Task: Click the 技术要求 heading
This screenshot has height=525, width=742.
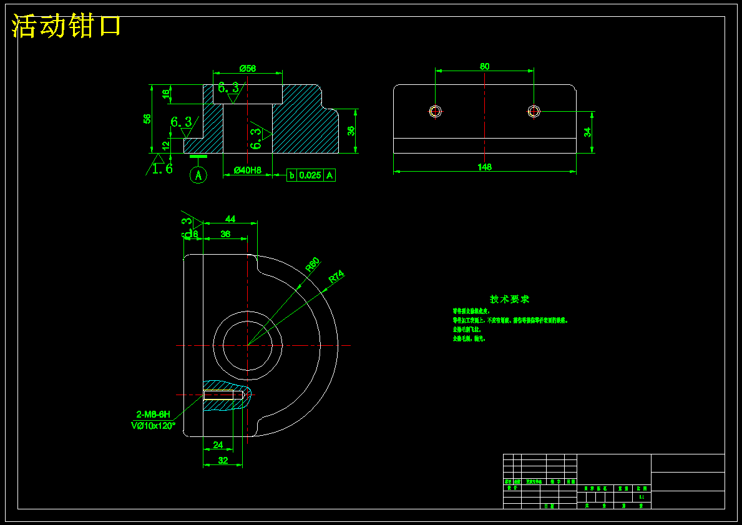Action: click(510, 299)
